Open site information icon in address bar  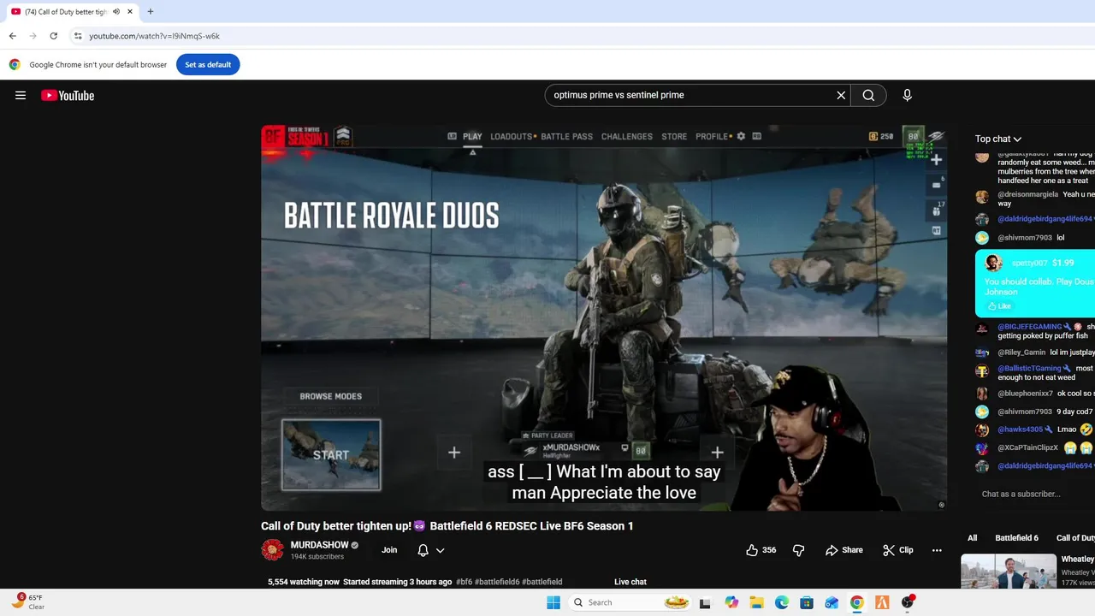pyautogui.click(x=78, y=36)
